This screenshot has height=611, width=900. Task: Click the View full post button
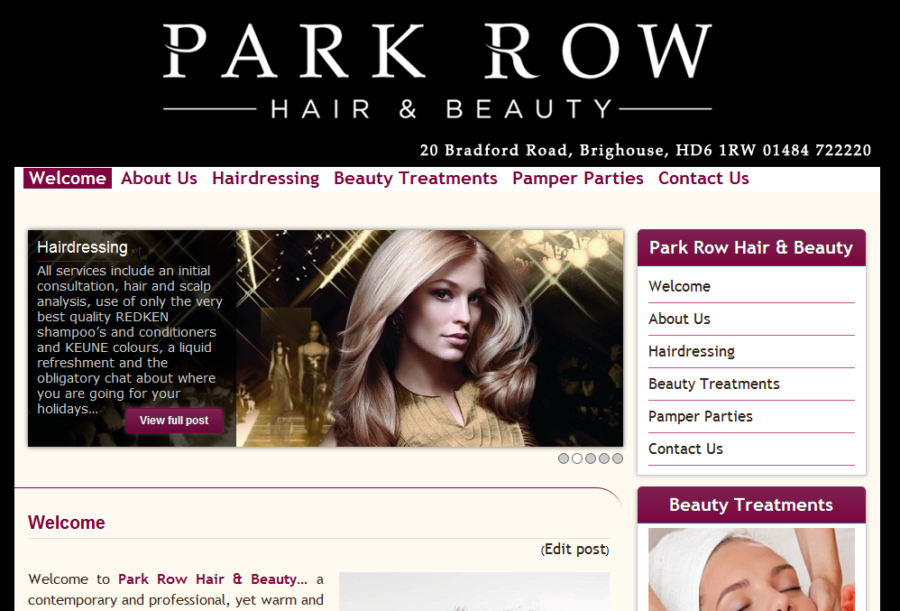[174, 421]
